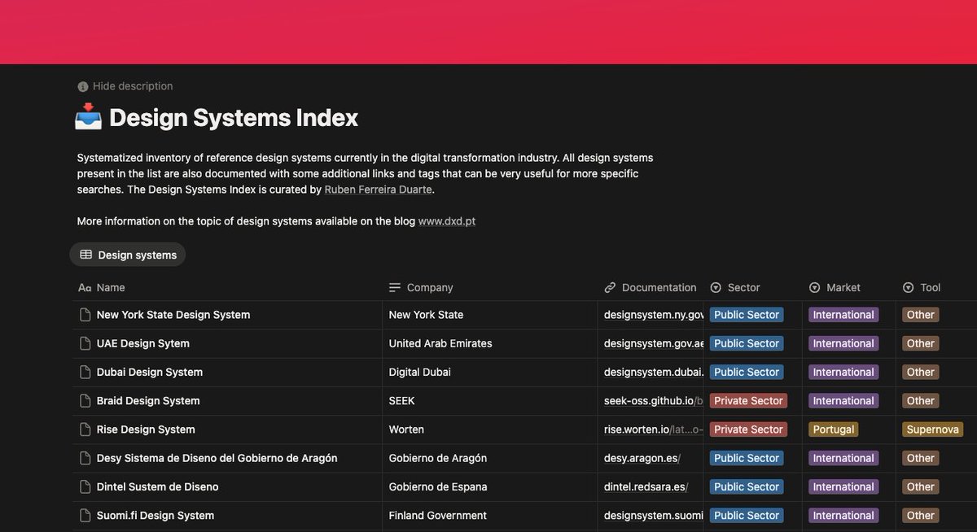Switch to the Design systems view tab
This screenshot has width=977, height=532.
point(127,254)
